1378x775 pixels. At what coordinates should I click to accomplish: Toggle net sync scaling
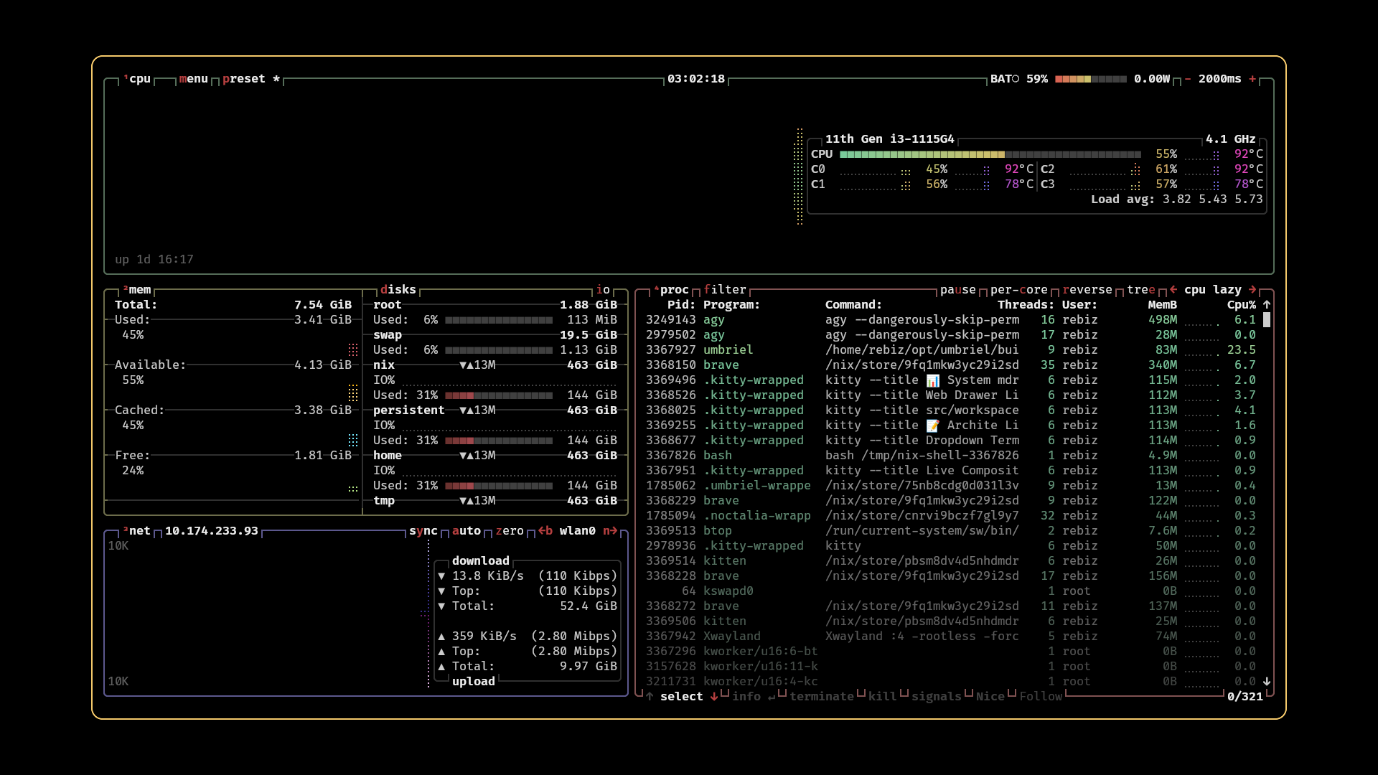point(423,531)
